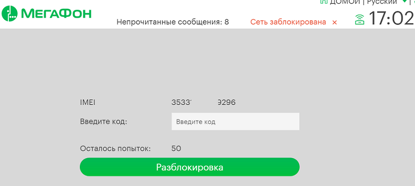Screen dimensions: 415x186
Task: Open the ДОМОЙ home link
Action: (345, 2)
